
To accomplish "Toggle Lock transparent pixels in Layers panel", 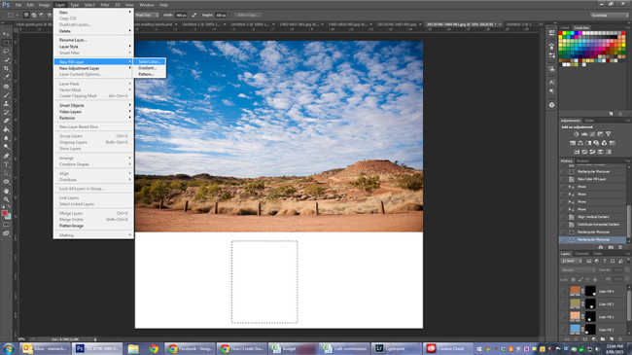I will 573,279.
